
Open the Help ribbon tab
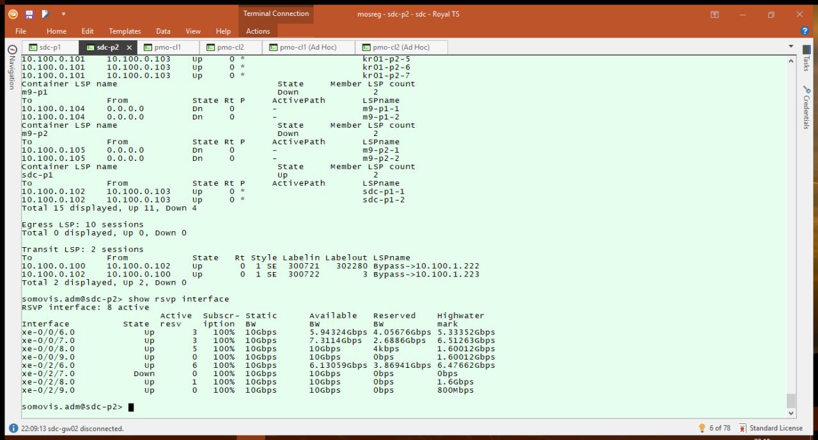(223, 31)
